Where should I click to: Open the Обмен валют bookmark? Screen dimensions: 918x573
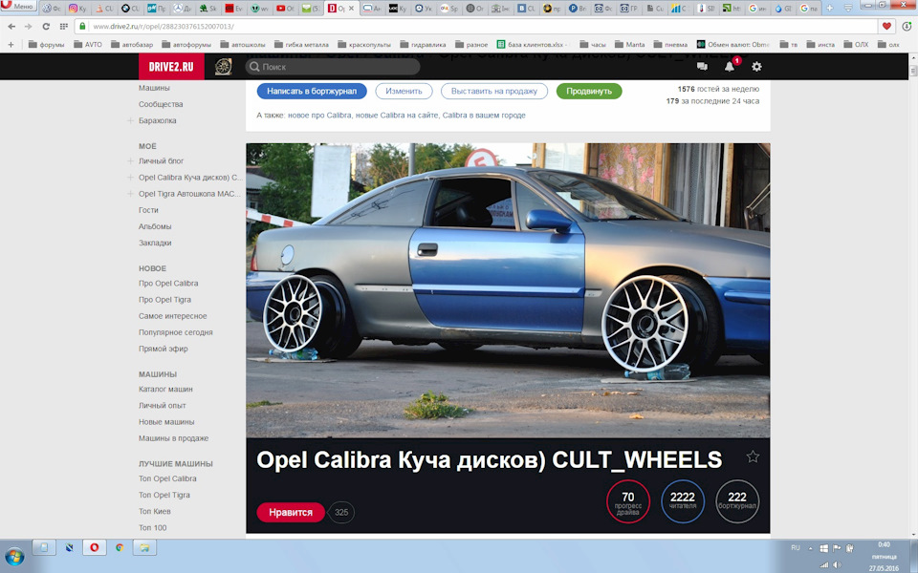(733, 45)
